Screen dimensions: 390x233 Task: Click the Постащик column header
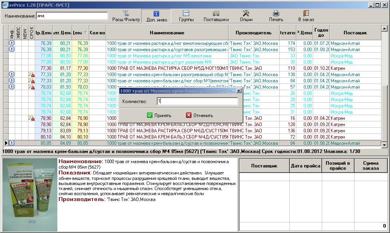coord(355,33)
